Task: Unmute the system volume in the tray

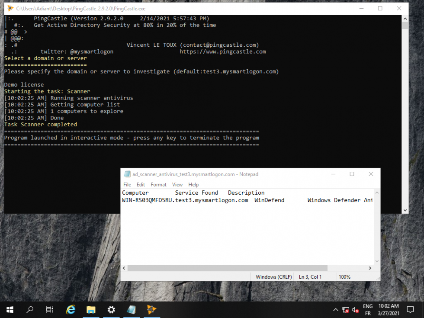Action: [x=355, y=310]
